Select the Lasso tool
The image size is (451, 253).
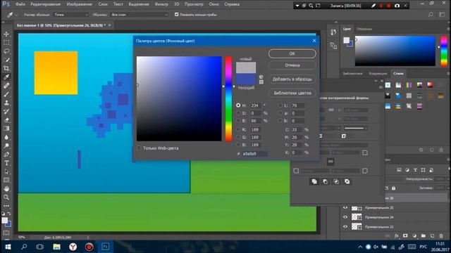pos(6,51)
